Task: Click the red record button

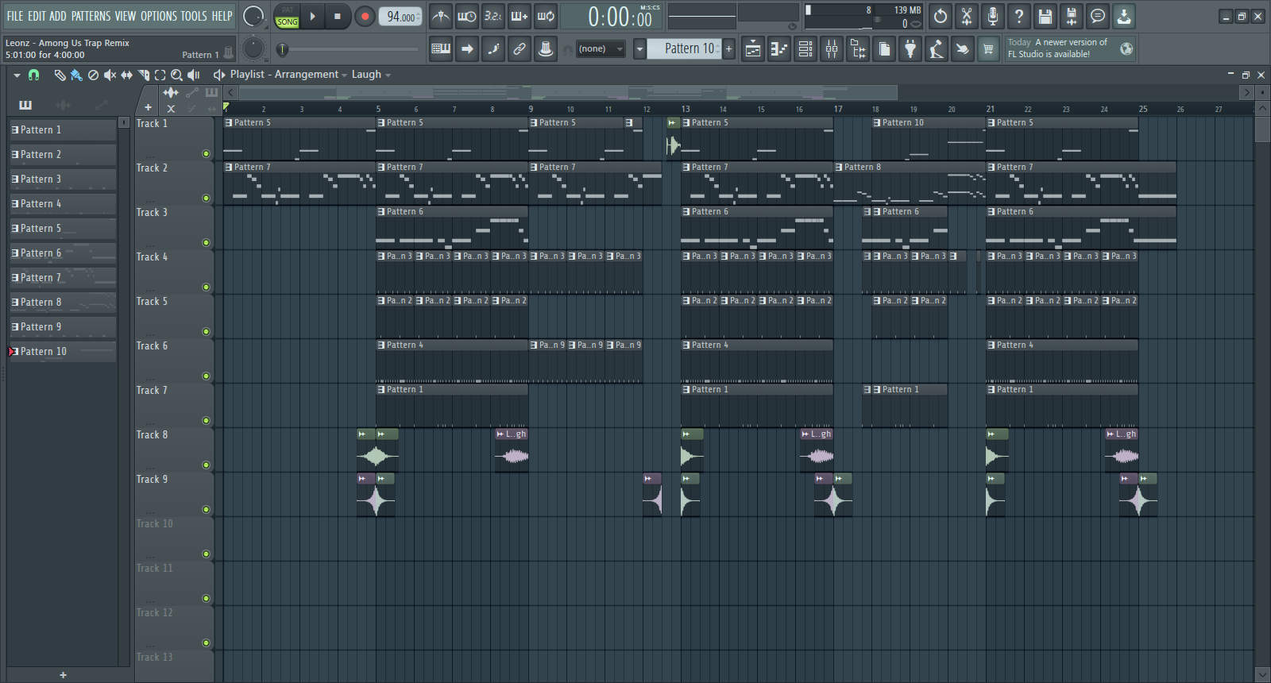Action: point(365,16)
